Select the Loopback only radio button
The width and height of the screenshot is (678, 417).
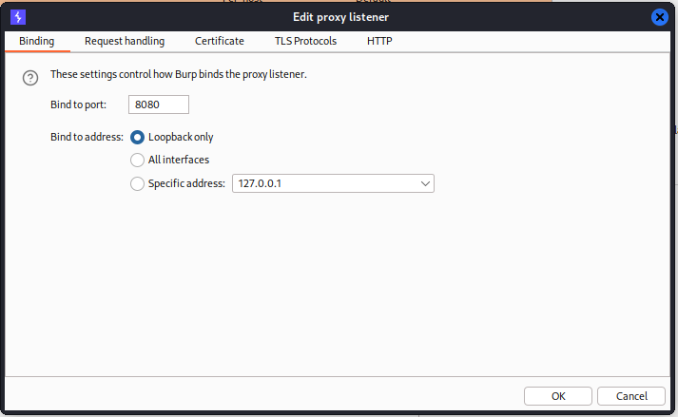pos(138,137)
